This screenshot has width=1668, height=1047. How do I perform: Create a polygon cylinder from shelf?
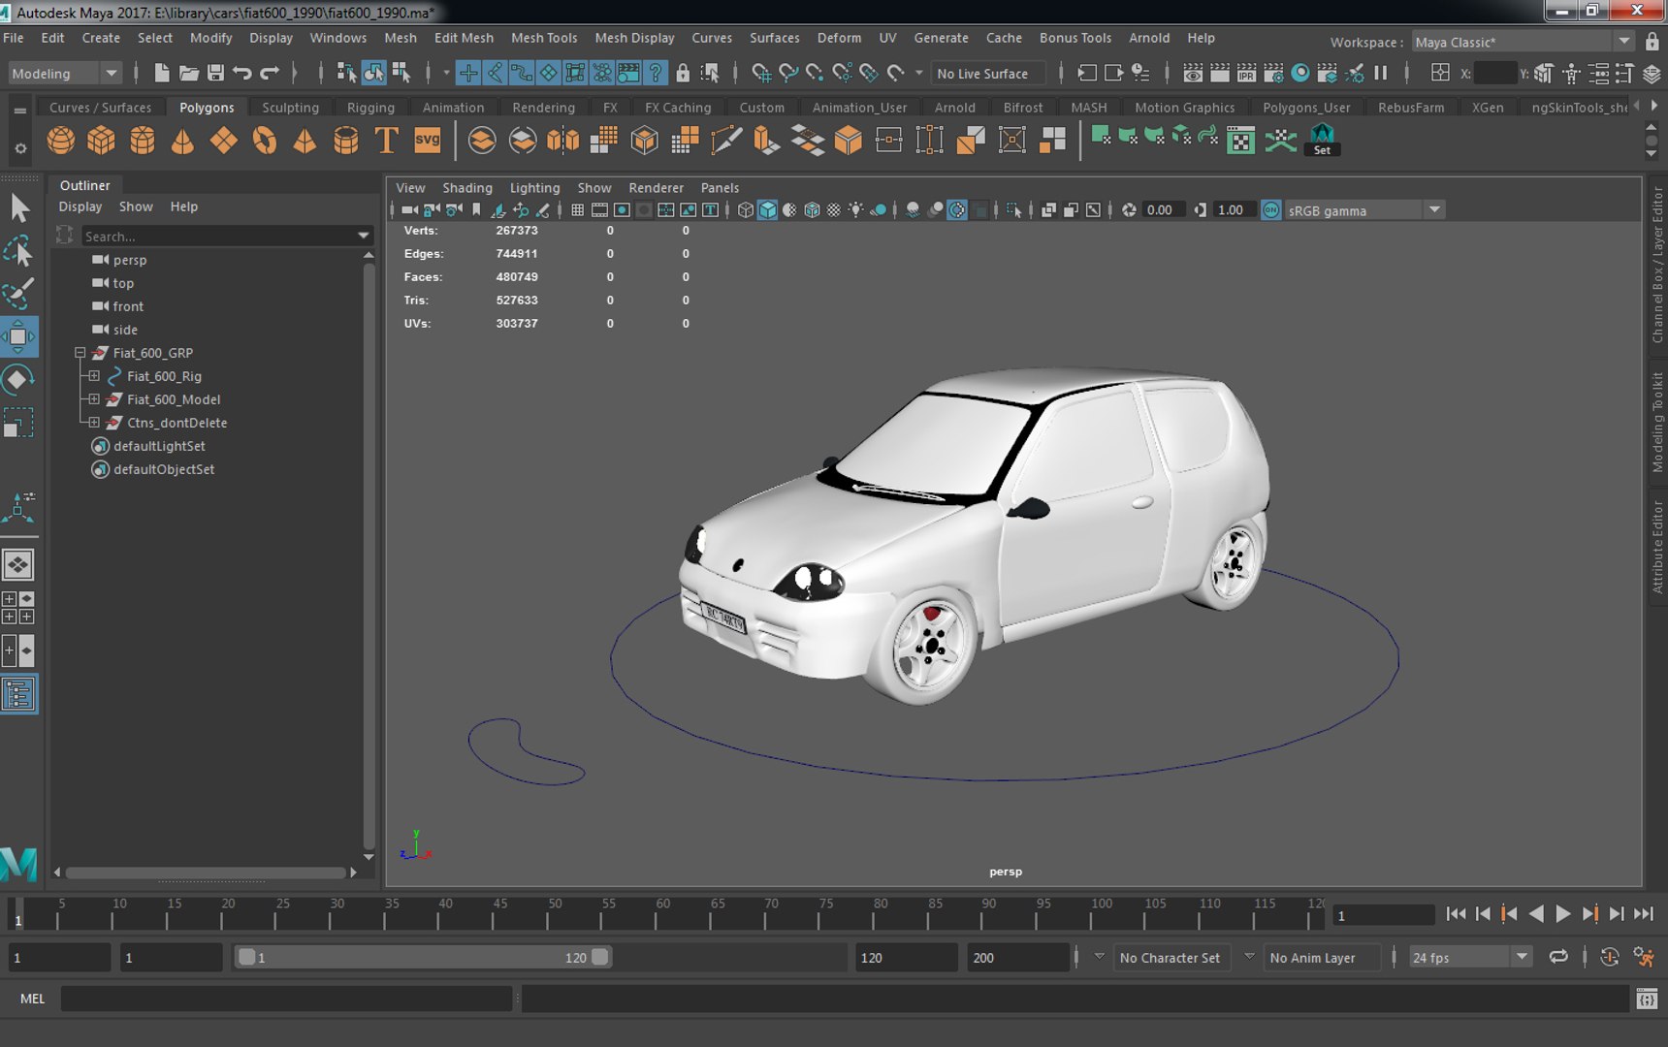click(x=143, y=141)
